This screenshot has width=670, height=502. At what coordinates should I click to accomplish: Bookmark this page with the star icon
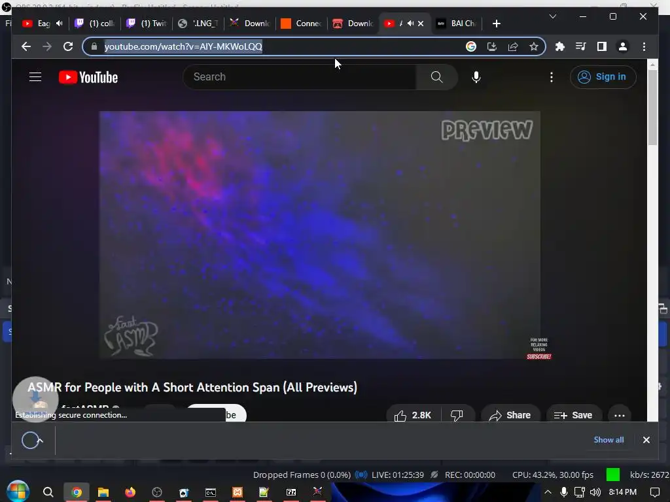pos(534,46)
